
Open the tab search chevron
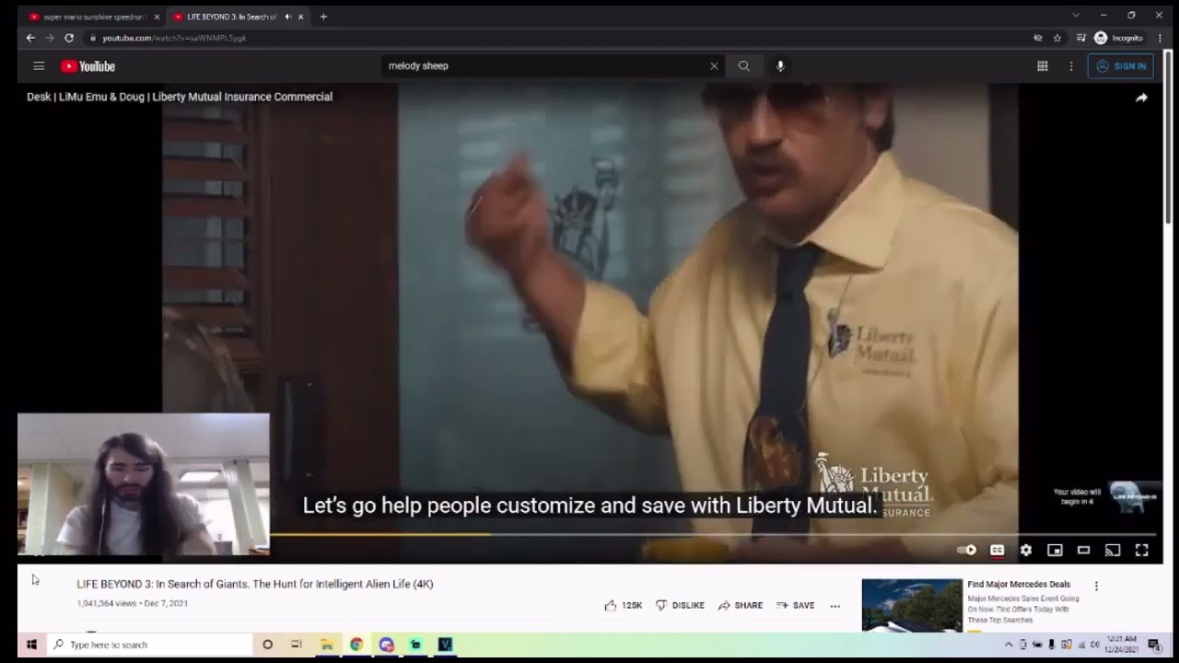coord(1076,16)
